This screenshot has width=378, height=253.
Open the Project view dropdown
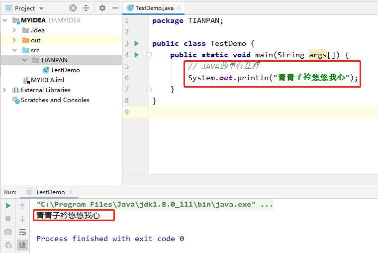pos(41,8)
